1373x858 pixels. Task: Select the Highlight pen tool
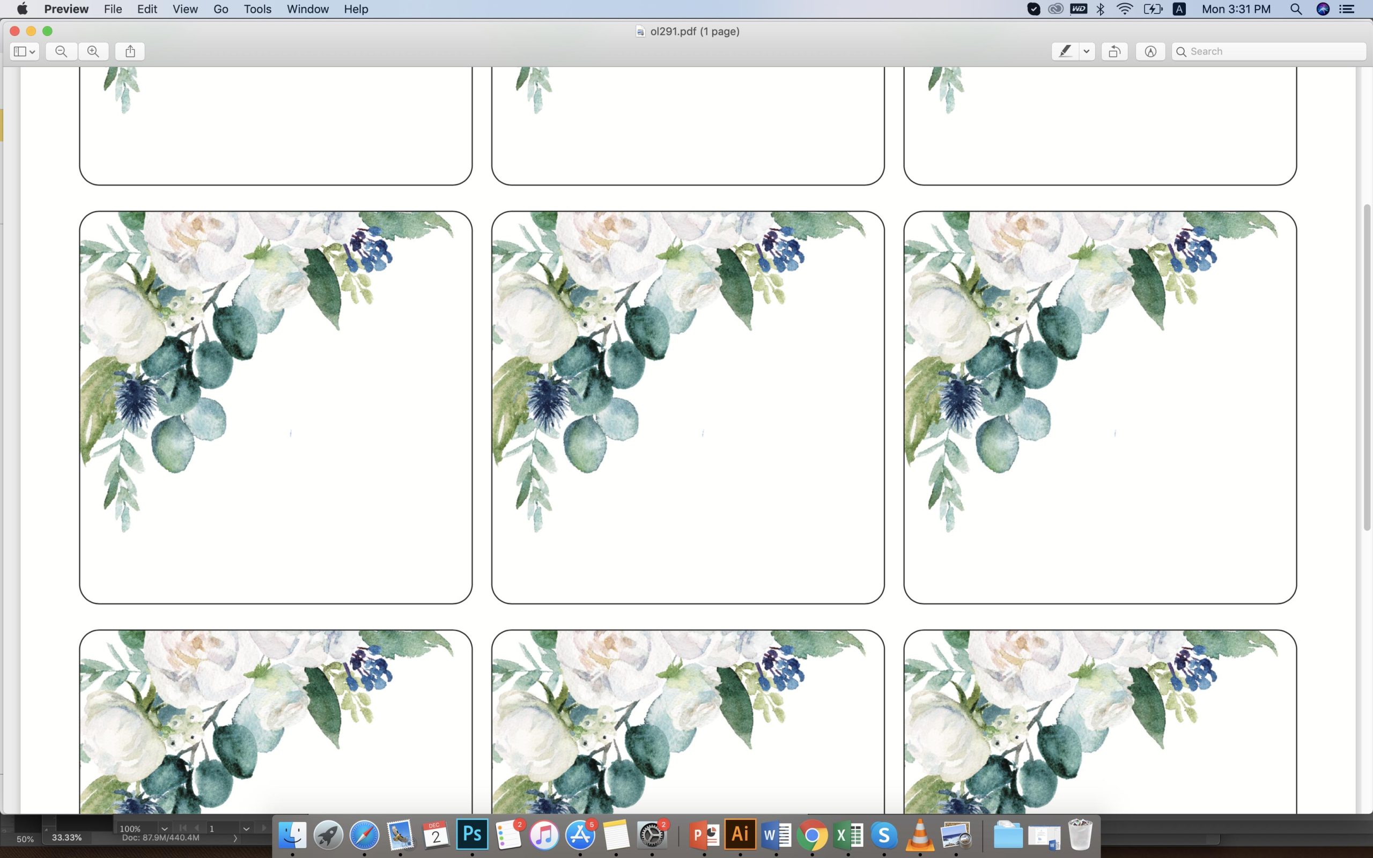[x=1065, y=51]
